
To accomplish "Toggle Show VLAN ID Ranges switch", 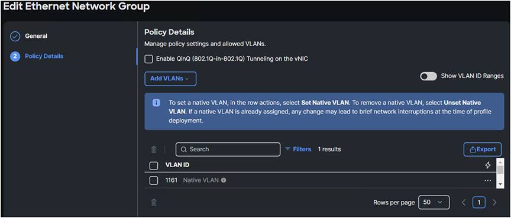I will (x=429, y=76).
